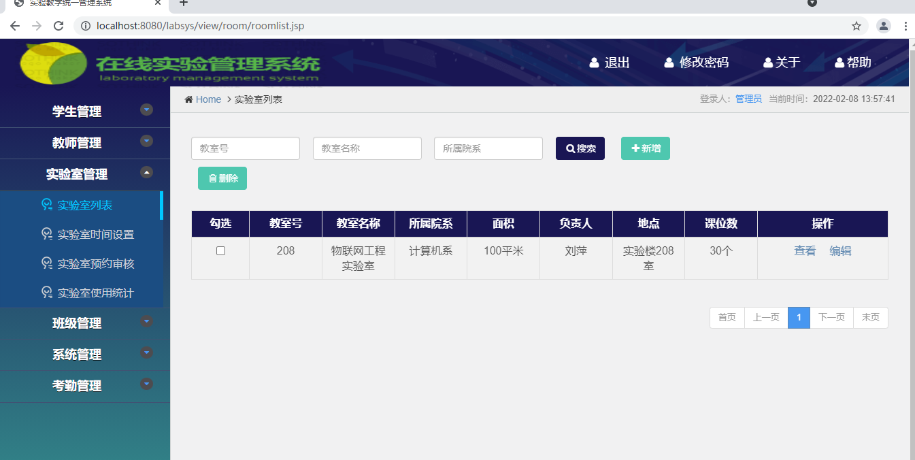
Task: Open the browser profile avatar
Action: pyautogui.click(x=884, y=26)
